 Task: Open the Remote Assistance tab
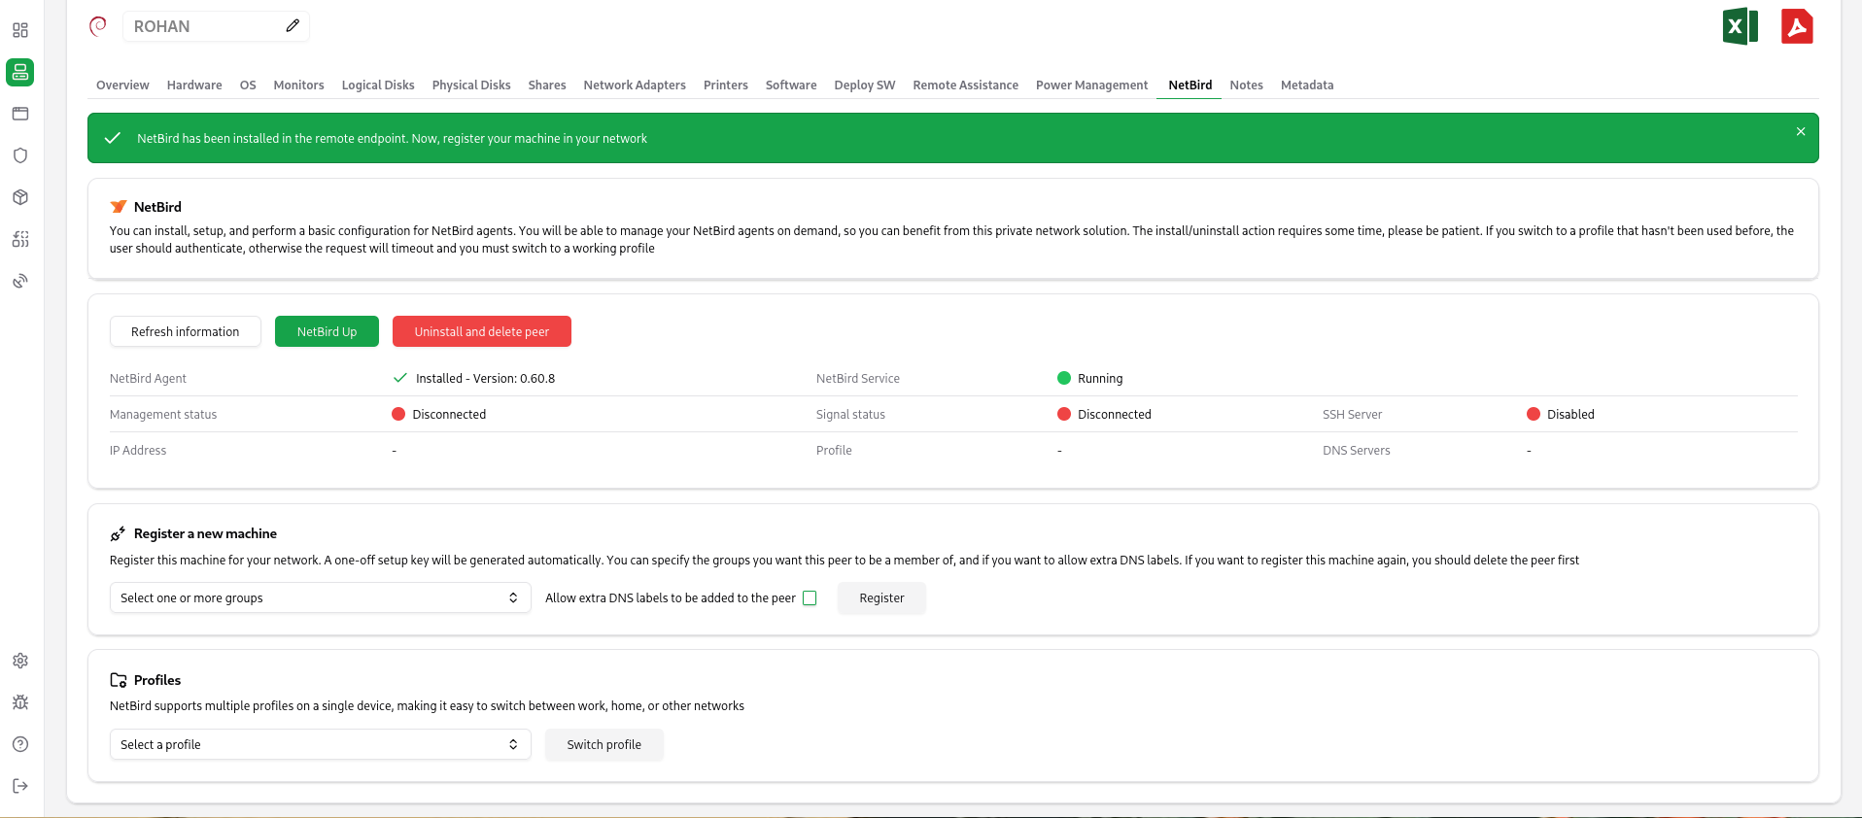[965, 85]
